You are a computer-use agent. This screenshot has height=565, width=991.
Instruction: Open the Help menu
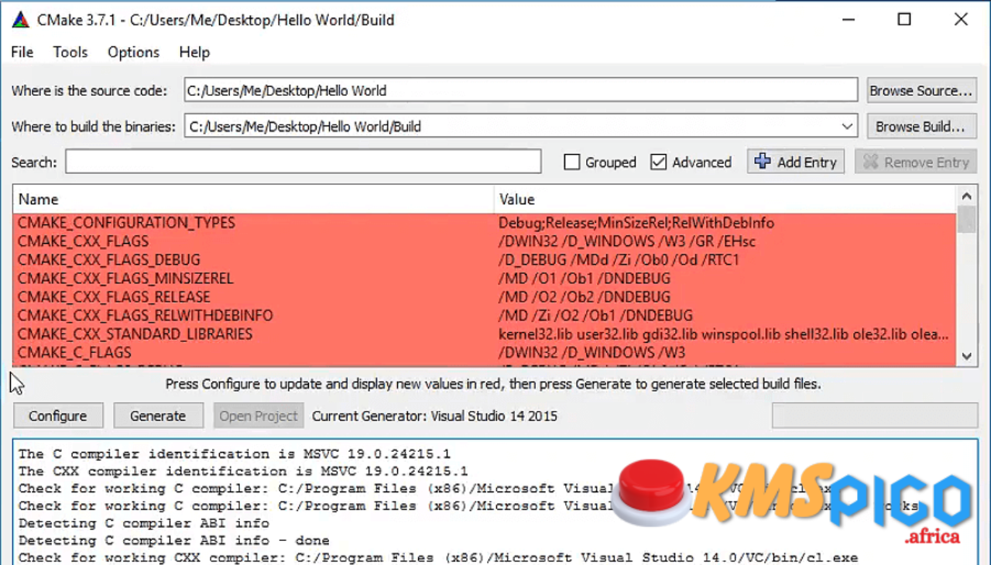[x=194, y=52]
